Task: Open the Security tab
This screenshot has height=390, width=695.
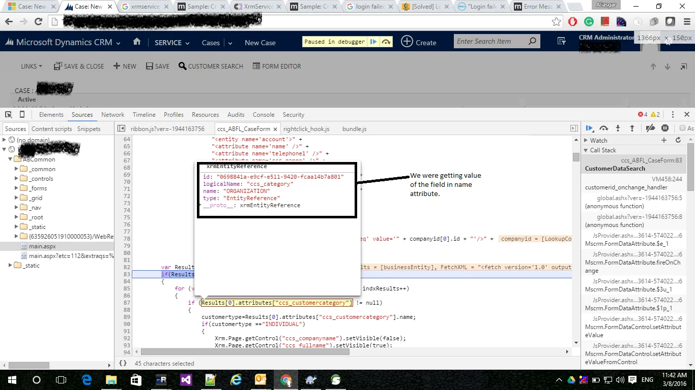Action: click(x=294, y=115)
